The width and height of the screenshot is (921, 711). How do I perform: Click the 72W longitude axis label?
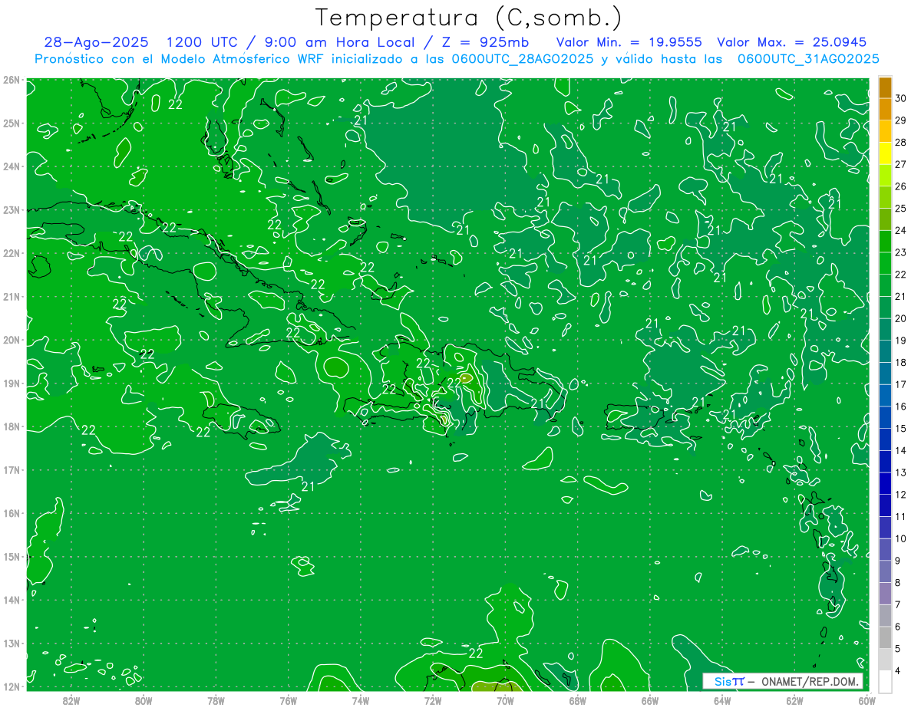(433, 700)
